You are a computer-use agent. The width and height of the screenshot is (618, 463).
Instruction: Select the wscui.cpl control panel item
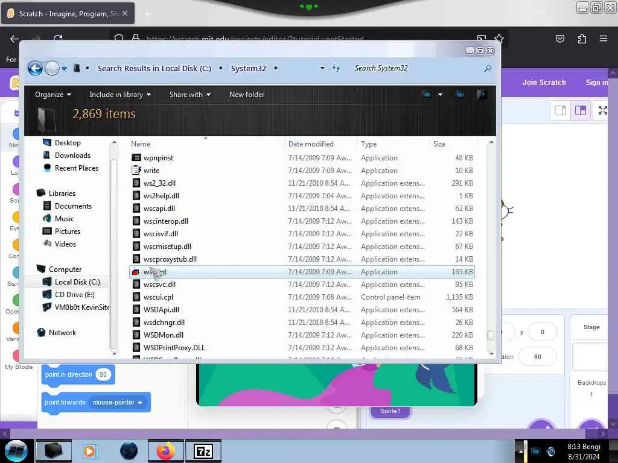[158, 297]
